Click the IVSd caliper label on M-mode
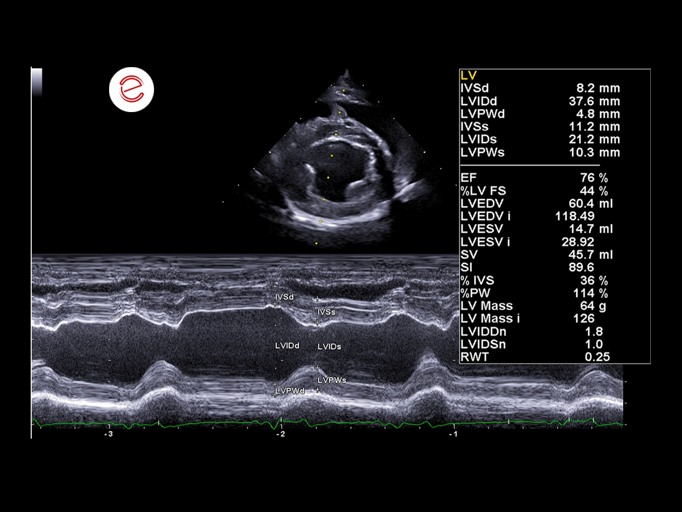The width and height of the screenshot is (682, 512). [284, 298]
